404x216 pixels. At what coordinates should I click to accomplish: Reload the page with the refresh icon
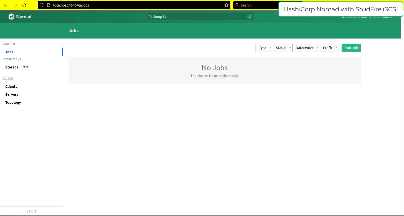24,5
